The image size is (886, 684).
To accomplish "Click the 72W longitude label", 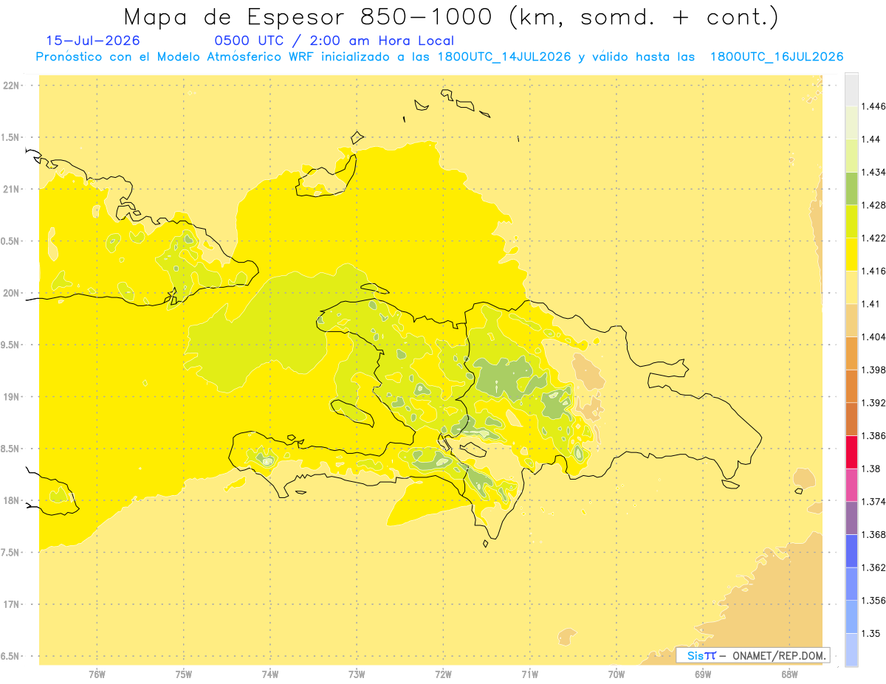I will coord(443,674).
